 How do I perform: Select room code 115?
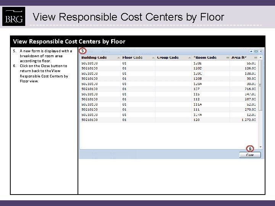[x=196, y=94]
